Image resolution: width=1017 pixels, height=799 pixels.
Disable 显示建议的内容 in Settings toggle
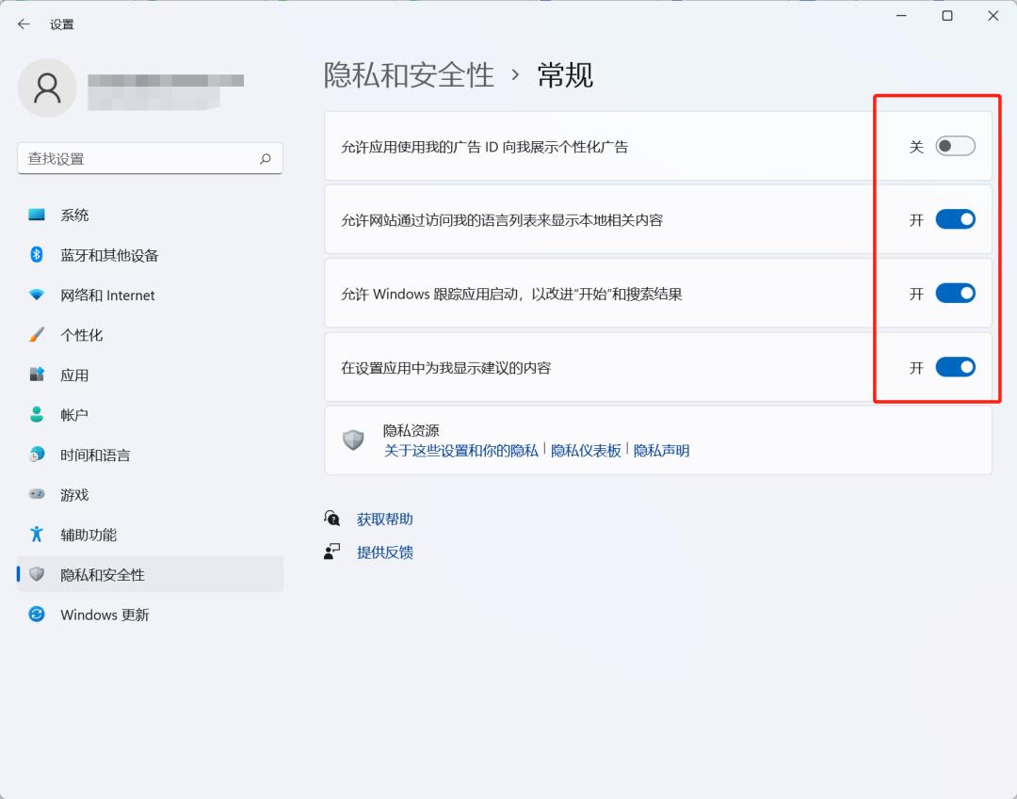956,367
